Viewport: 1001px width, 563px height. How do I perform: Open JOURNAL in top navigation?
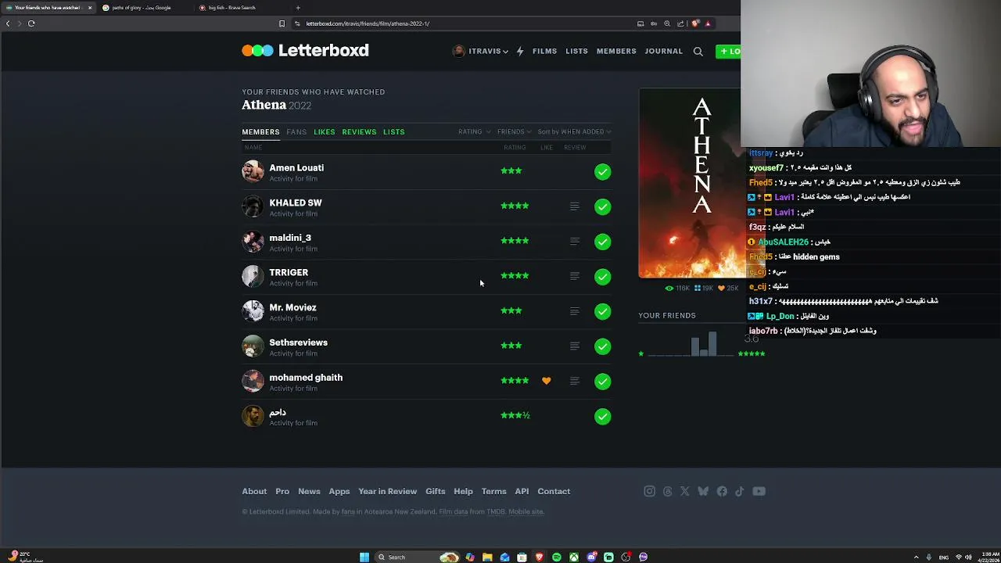(x=664, y=51)
